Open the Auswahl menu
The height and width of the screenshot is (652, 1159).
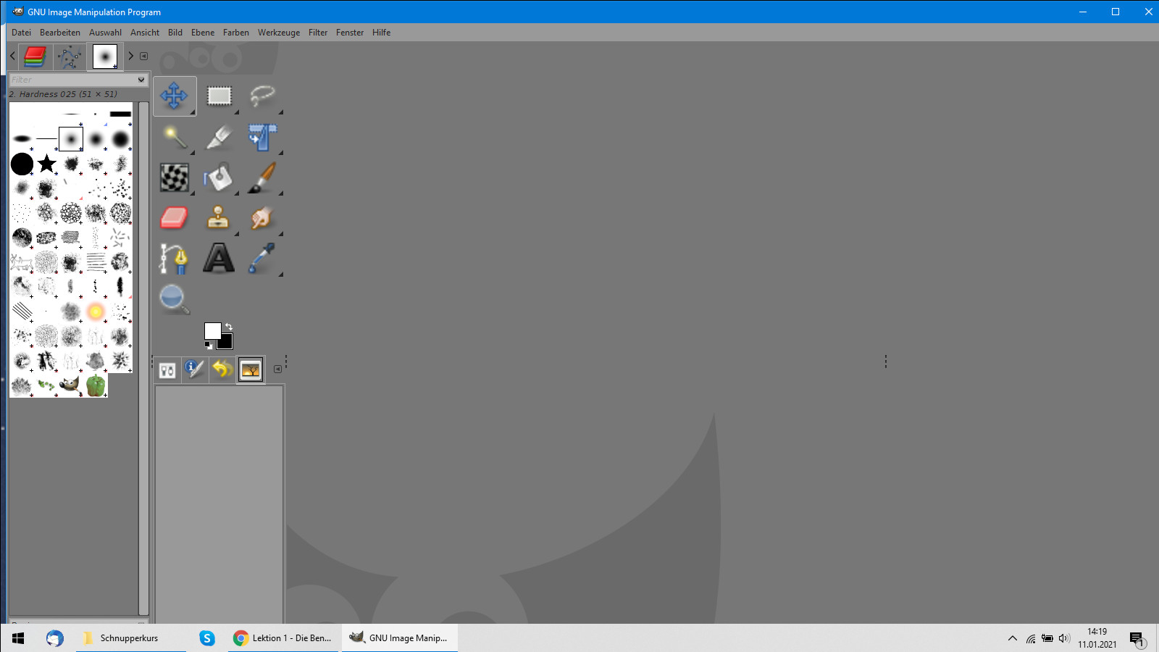[x=105, y=33]
